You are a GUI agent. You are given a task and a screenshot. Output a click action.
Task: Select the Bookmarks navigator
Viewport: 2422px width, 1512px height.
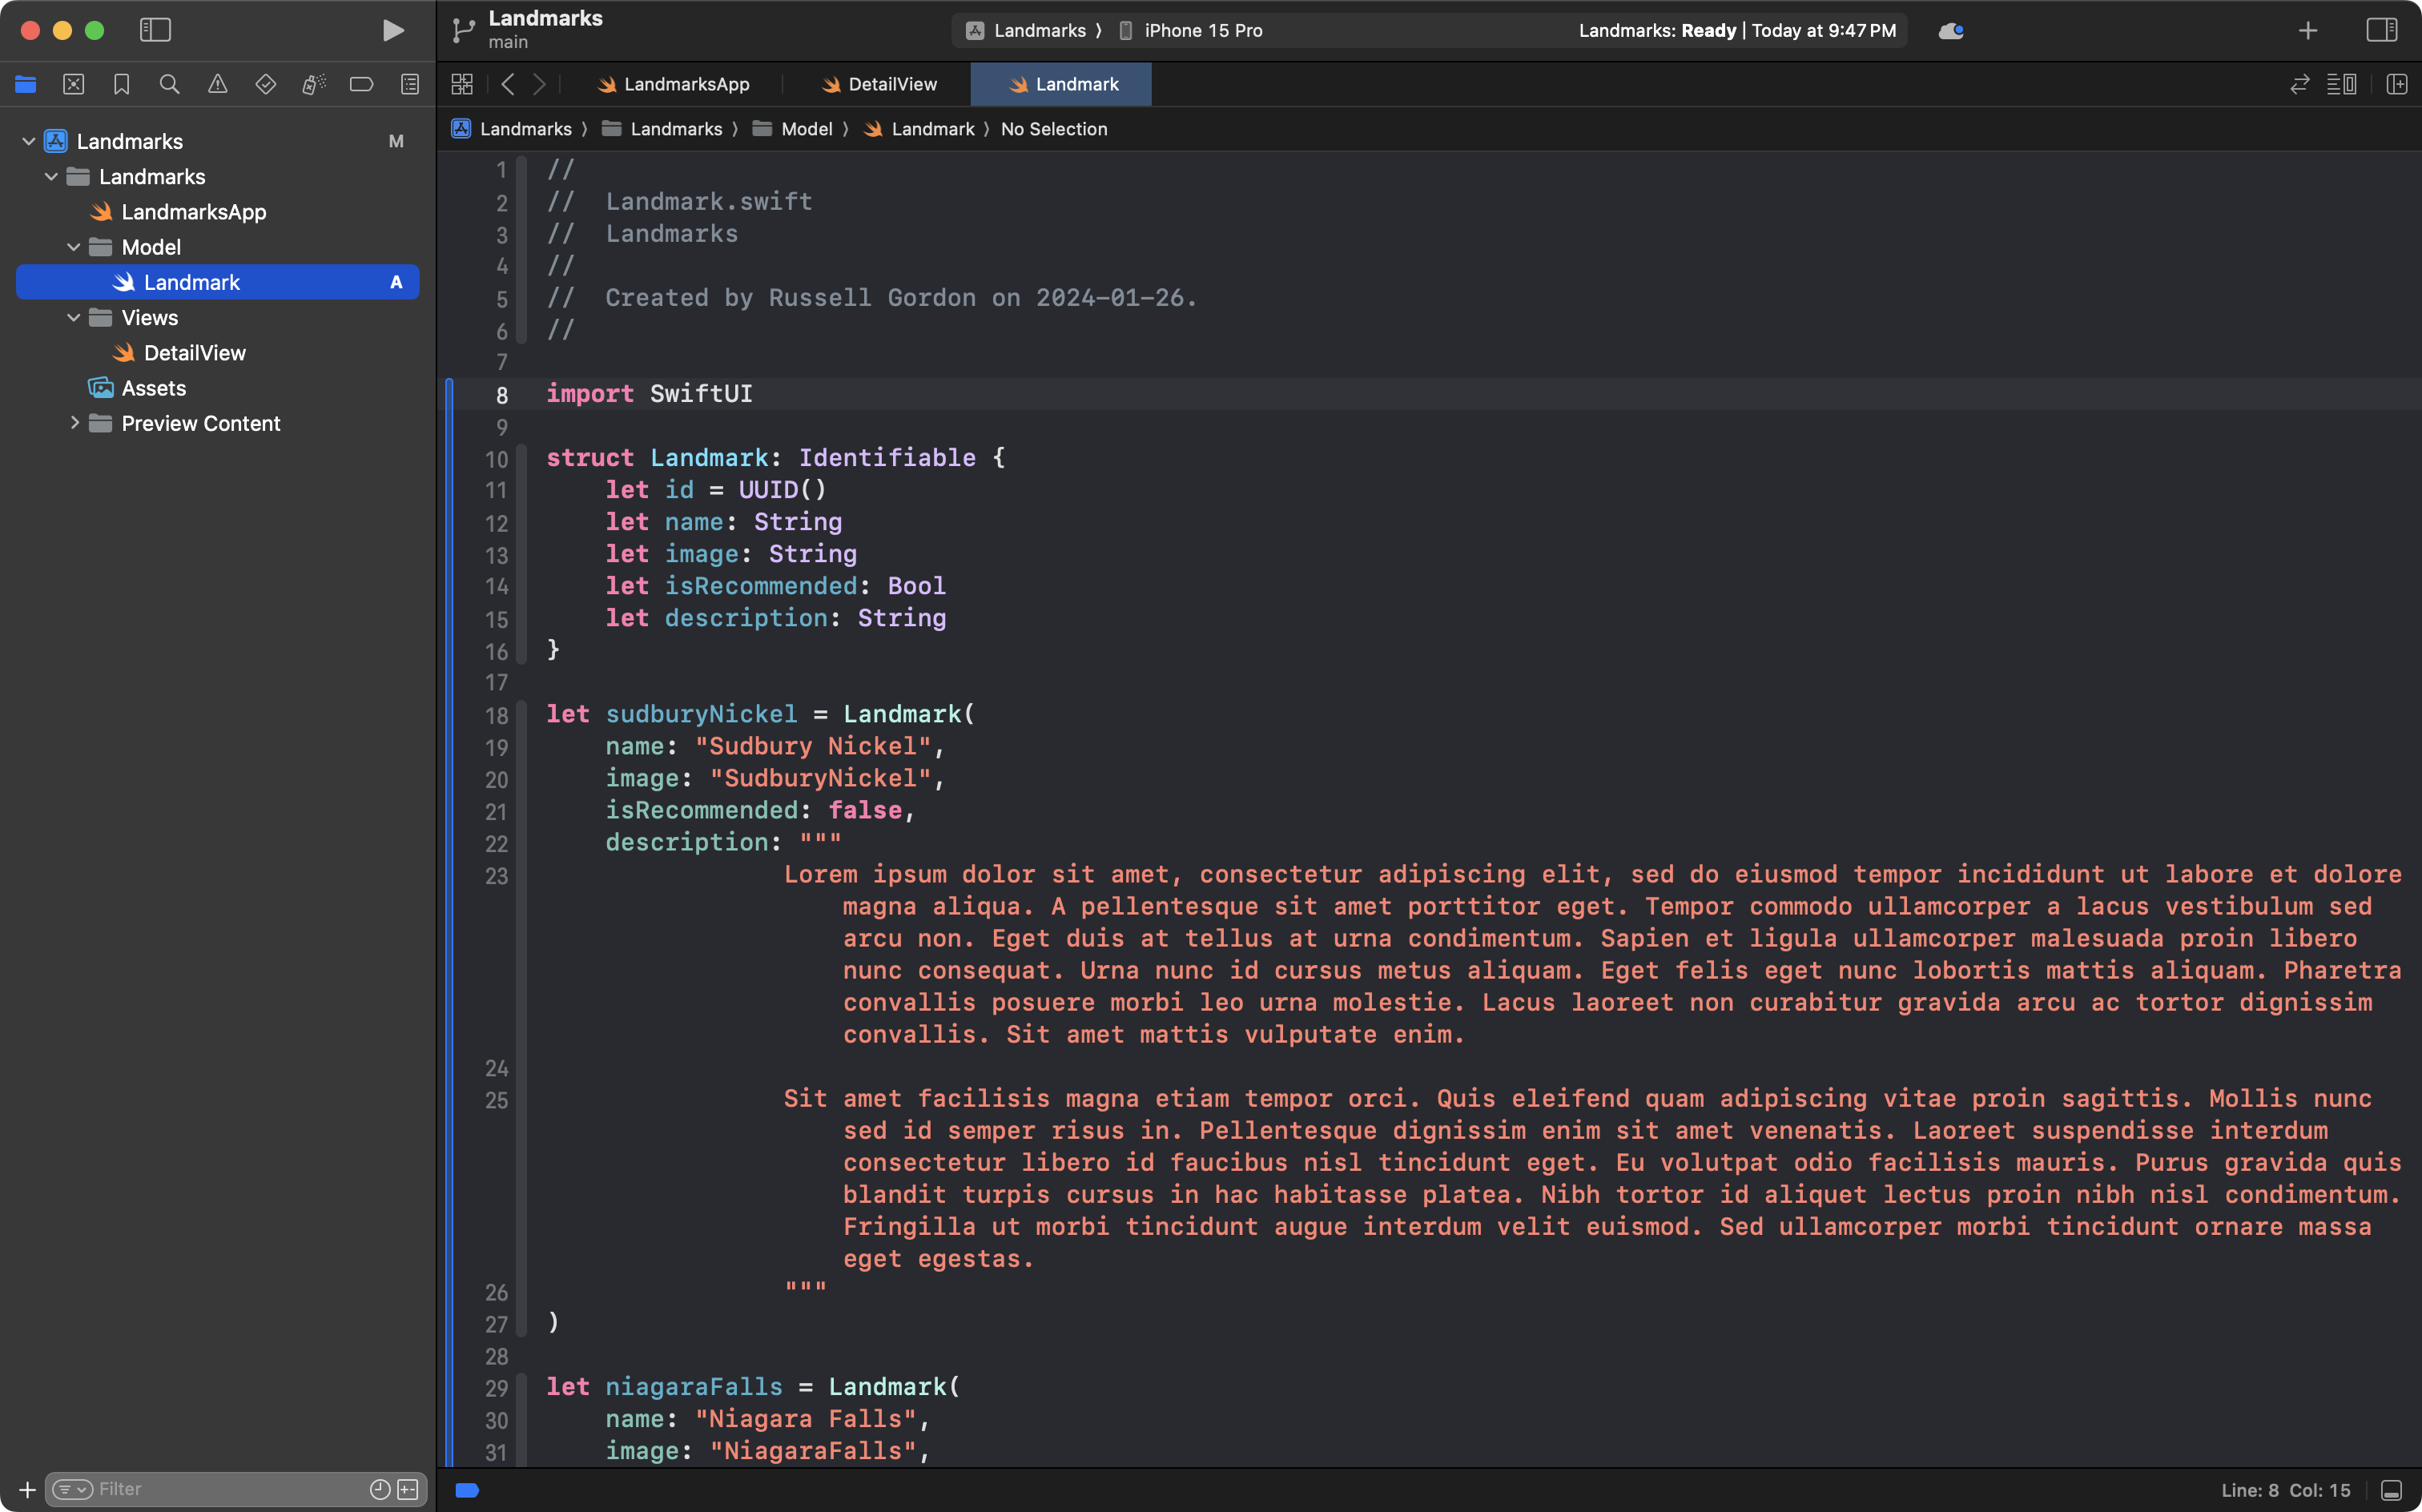click(x=122, y=84)
